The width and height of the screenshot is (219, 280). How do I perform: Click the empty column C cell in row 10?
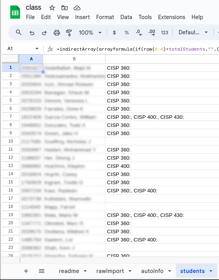(162, 141)
